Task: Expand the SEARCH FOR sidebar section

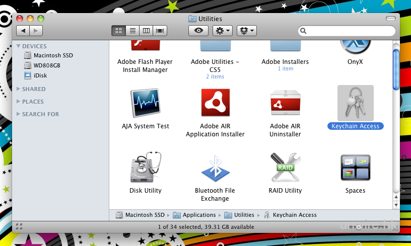Action: tap(19, 114)
